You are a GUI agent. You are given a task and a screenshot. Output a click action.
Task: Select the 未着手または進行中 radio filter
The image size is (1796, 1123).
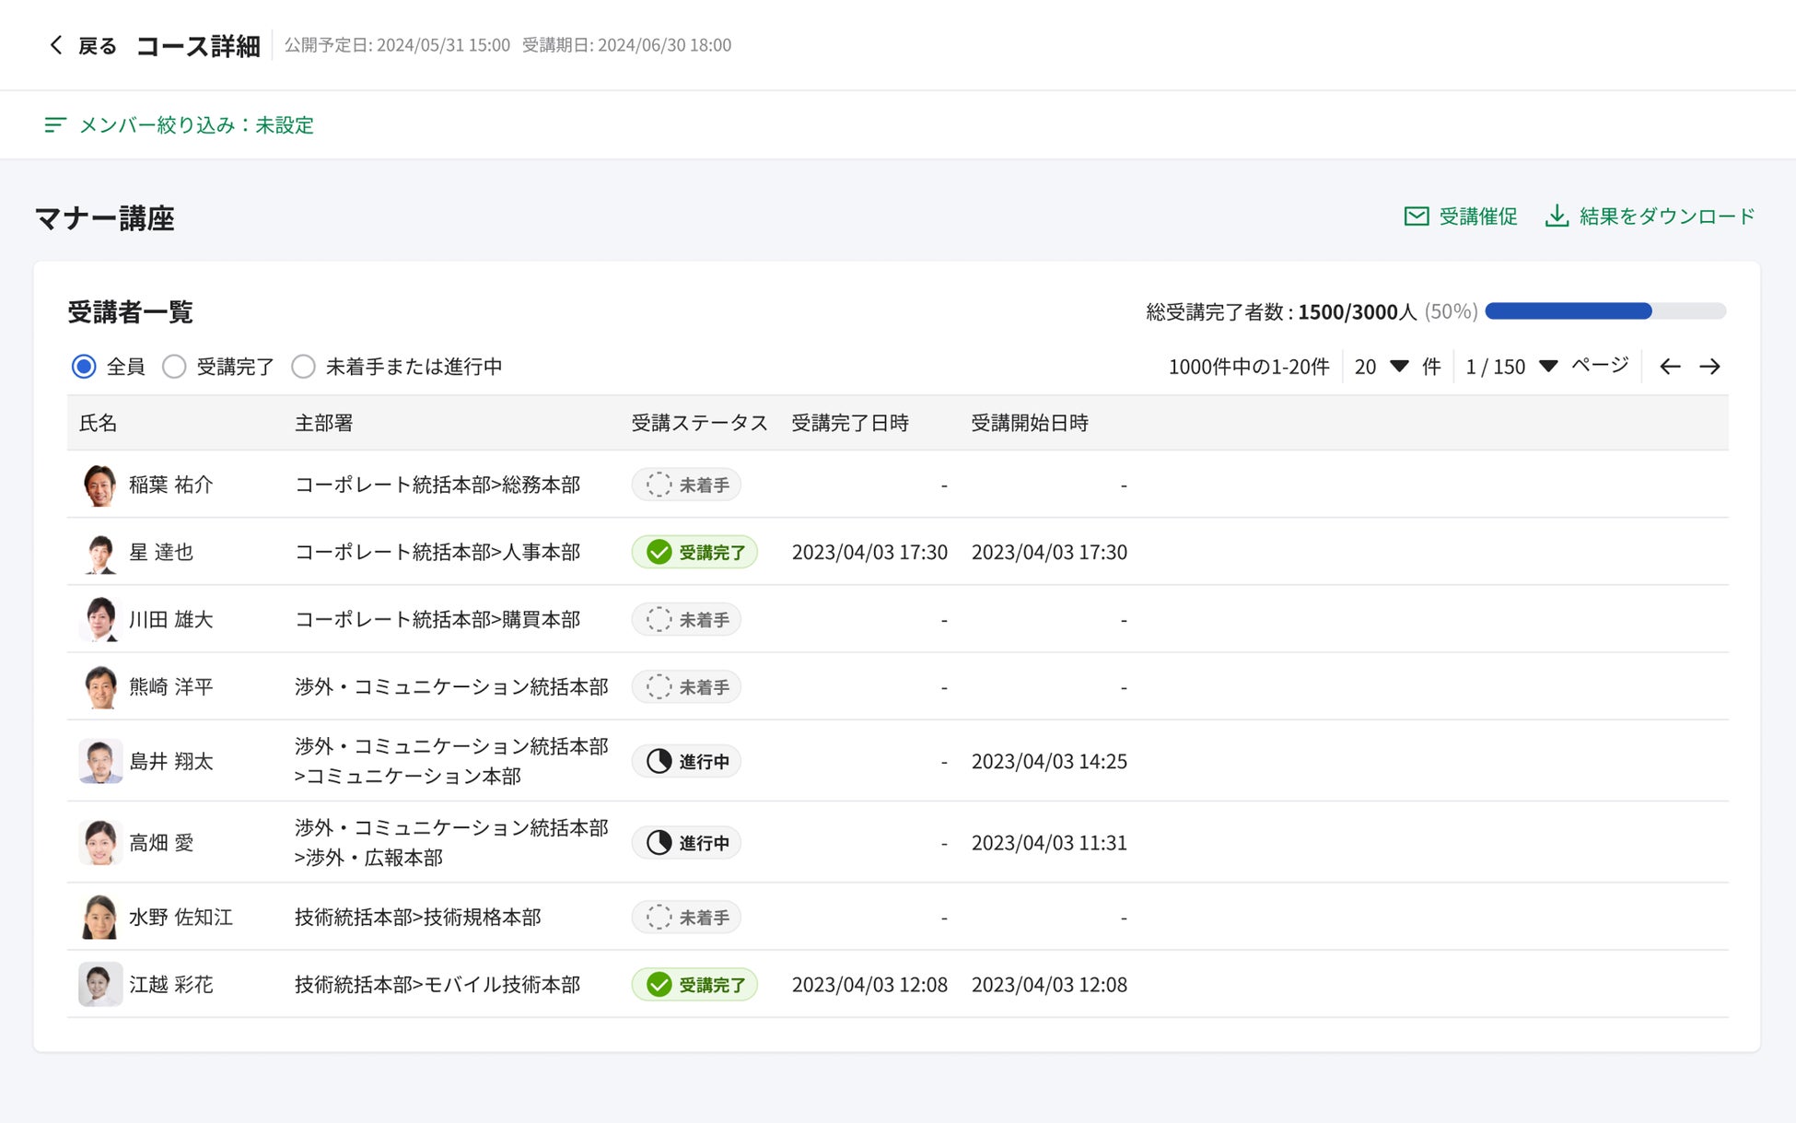pos(303,367)
